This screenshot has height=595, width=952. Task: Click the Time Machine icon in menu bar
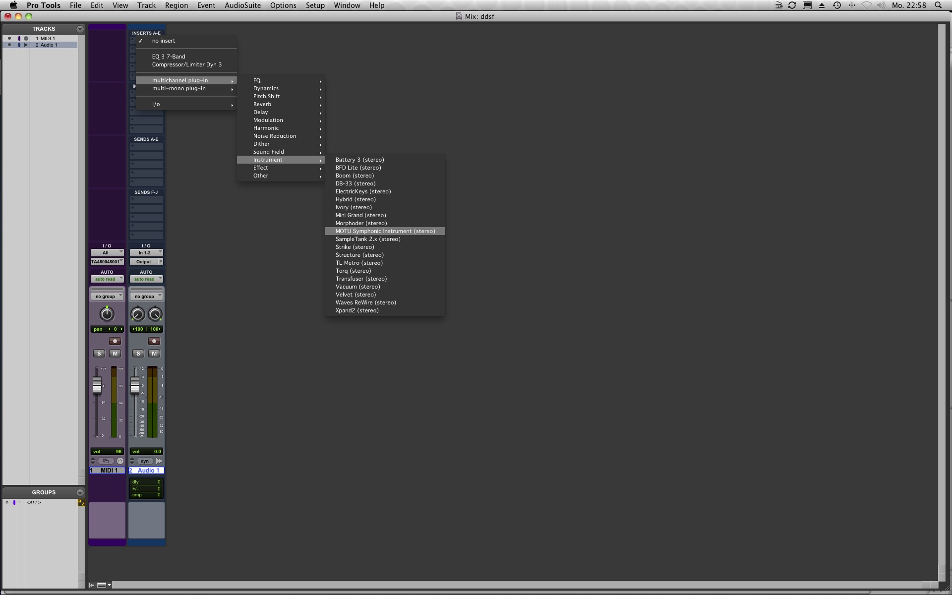coord(837,5)
